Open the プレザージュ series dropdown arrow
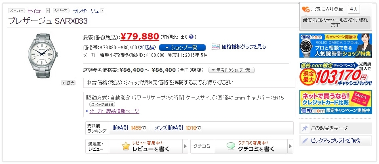Image resolution: width=379 pixels, height=164 pixels. (x=103, y=11)
